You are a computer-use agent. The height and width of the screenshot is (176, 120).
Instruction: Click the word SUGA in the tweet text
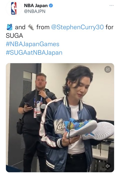click(x=14, y=36)
